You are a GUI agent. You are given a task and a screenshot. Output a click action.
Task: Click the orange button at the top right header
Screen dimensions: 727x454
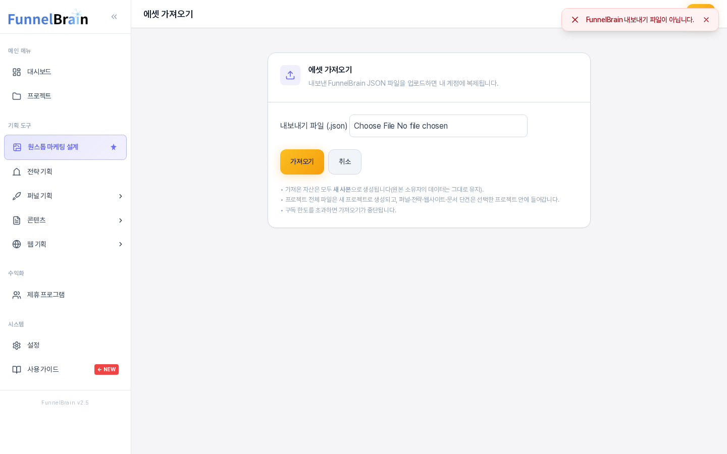tap(701, 7)
